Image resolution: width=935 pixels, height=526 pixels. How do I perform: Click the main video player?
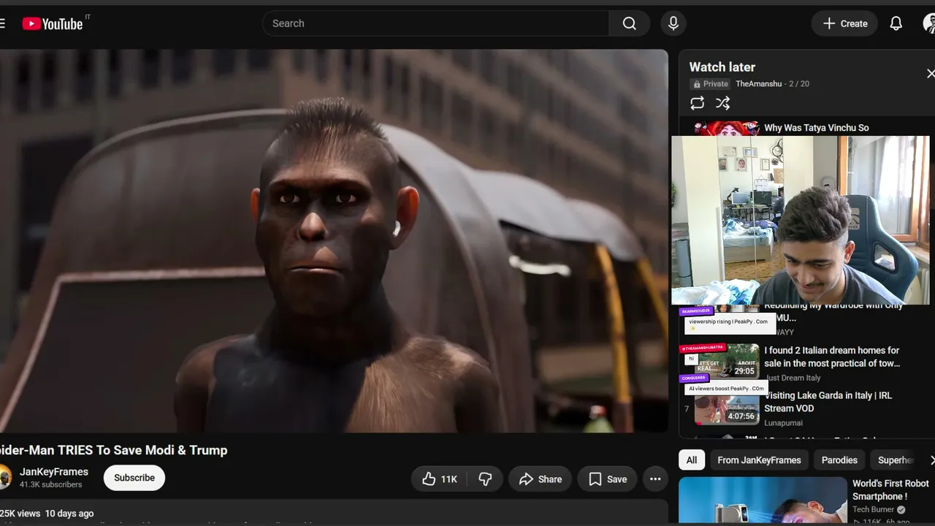pyautogui.click(x=334, y=241)
